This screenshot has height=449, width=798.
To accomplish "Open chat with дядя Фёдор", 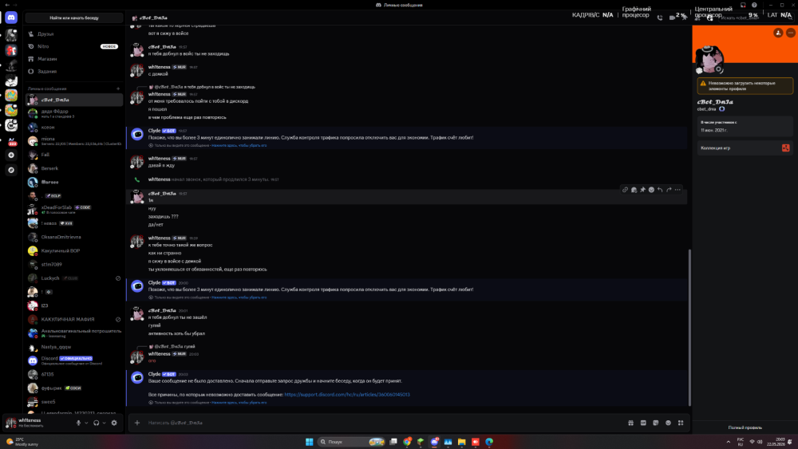I will point(73,113).
